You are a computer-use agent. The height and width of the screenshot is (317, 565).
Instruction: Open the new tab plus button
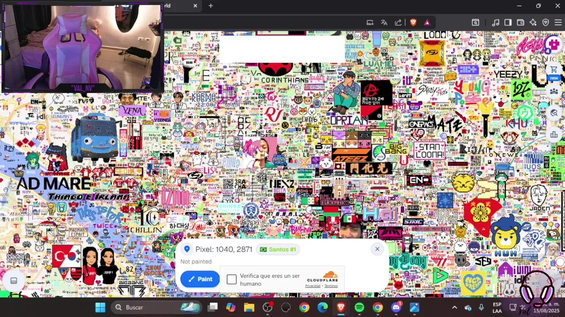[x=211, y=6]
